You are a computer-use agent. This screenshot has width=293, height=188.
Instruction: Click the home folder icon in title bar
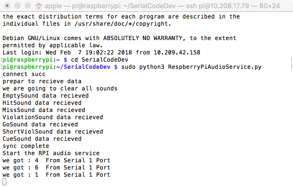[x=38, y=6]
